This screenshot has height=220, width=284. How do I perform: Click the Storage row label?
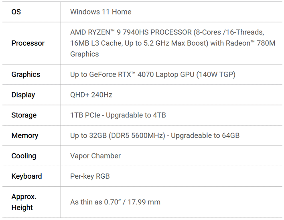pos(24,115)
